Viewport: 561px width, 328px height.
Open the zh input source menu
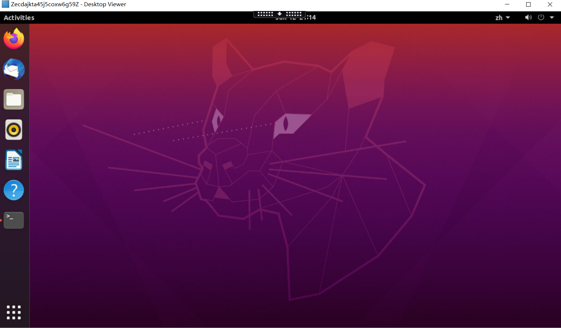point(502,18)
